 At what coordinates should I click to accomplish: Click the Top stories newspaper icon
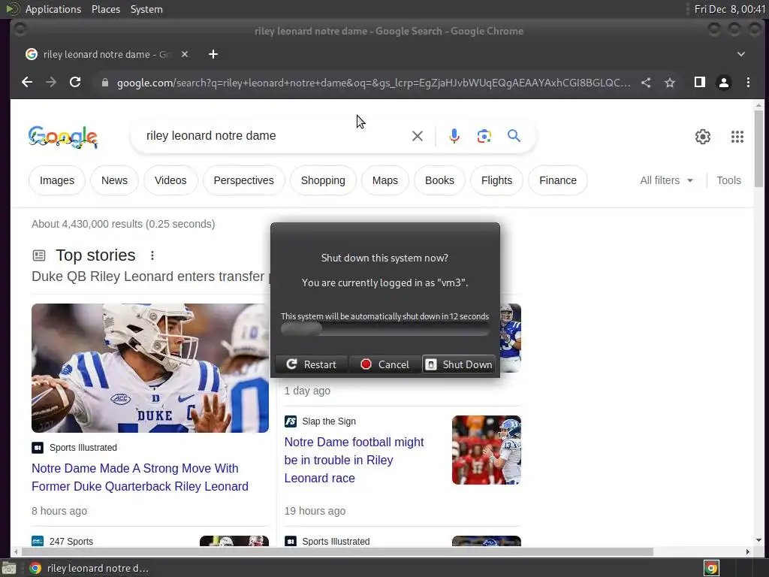coord(39,255)
